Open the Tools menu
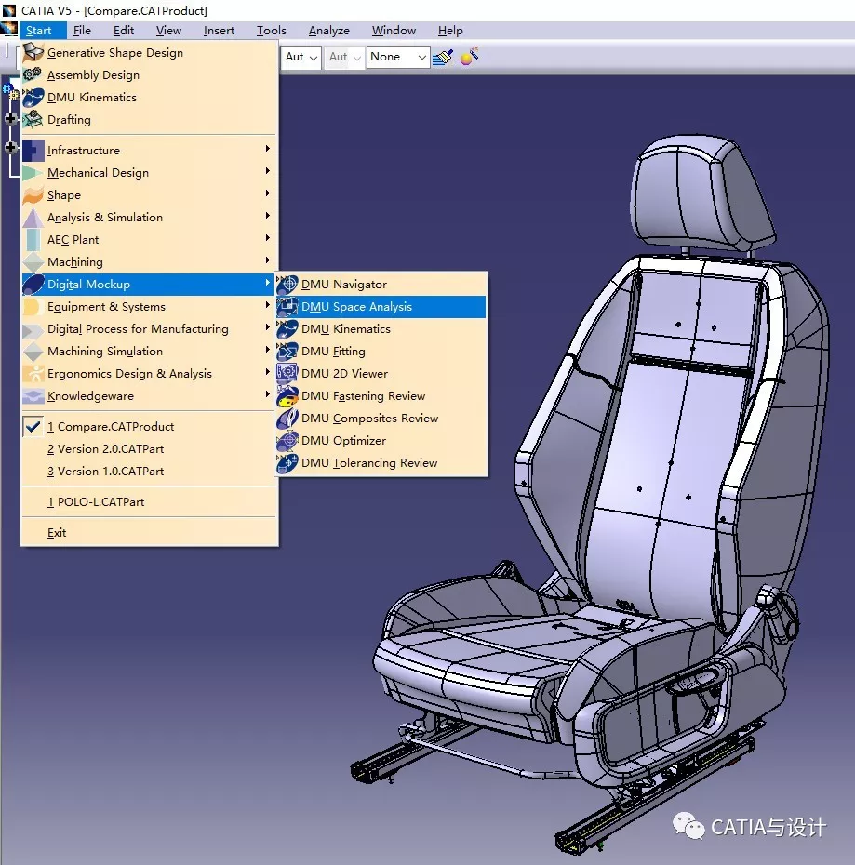855x865 pixels. (x=272, y=31)
